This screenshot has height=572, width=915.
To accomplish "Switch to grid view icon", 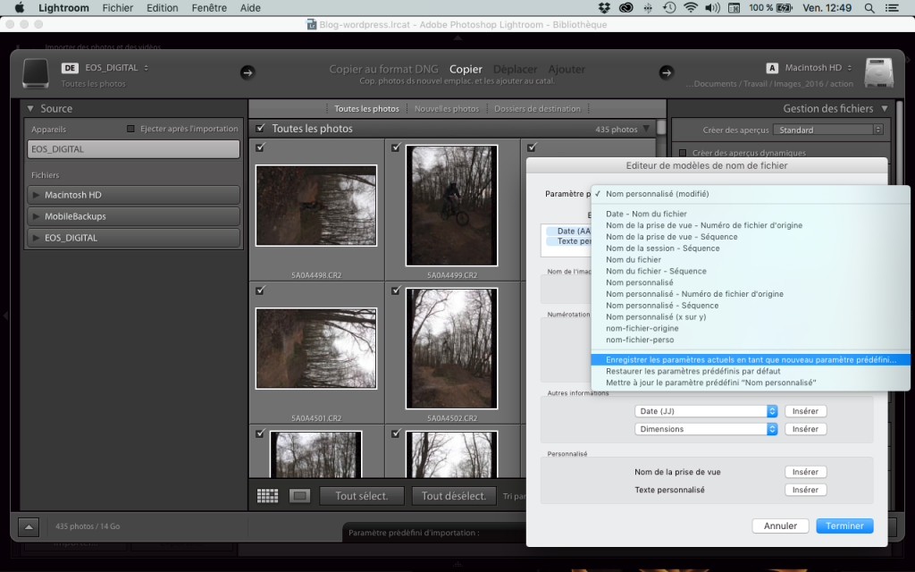I will [x=268, y=495].
